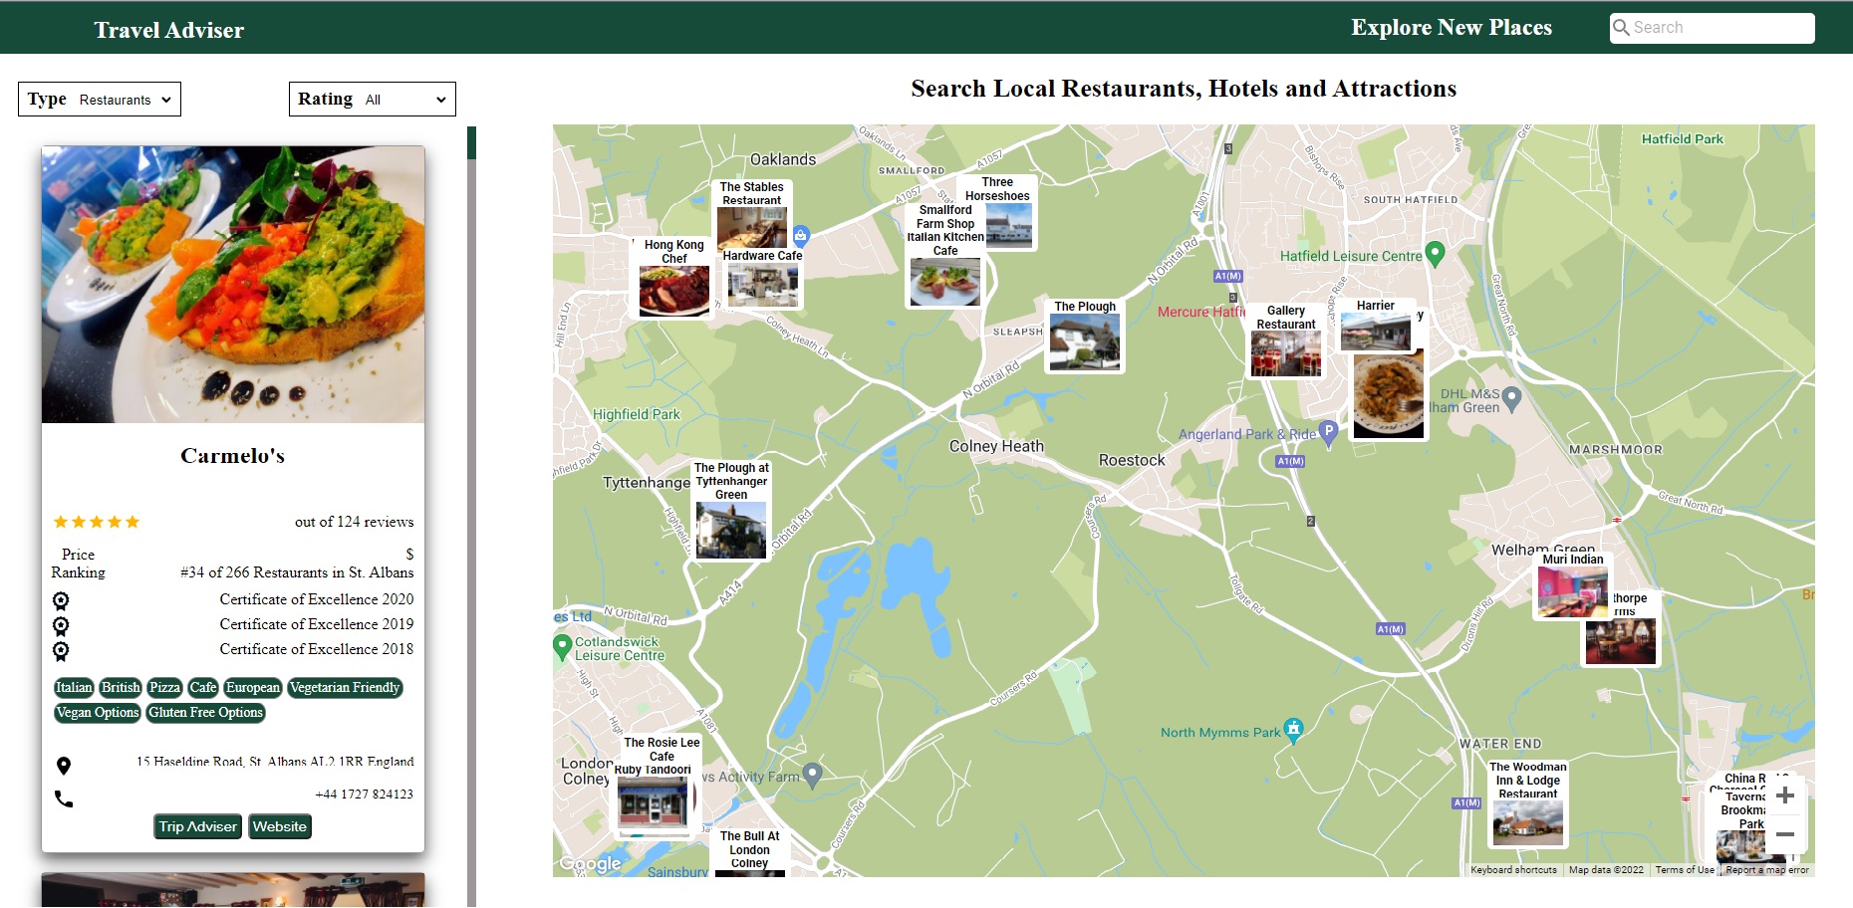
Task: Click the Certificate of Excellence 2019 award icon
Action: point(61,625)
